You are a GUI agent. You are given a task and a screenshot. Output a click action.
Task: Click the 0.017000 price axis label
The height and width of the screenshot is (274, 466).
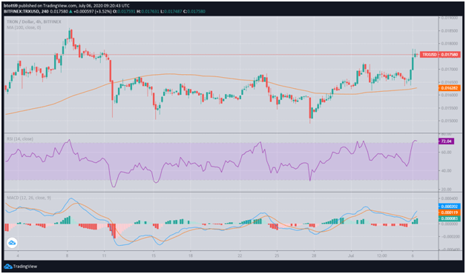click(x=450, y=69)
